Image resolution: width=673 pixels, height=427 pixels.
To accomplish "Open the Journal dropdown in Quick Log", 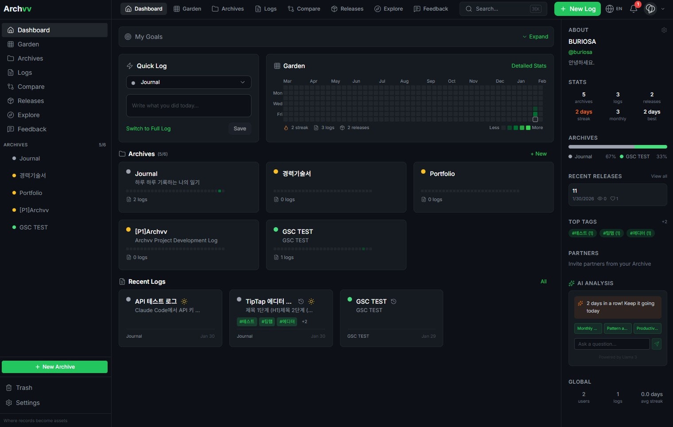I will pos(189,82).
